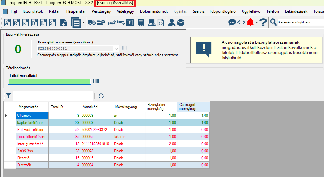This screenshot has height=177, width=324.
Task: Click the new document 'Á' toolbar icon
Action: (x=8, y=23)
